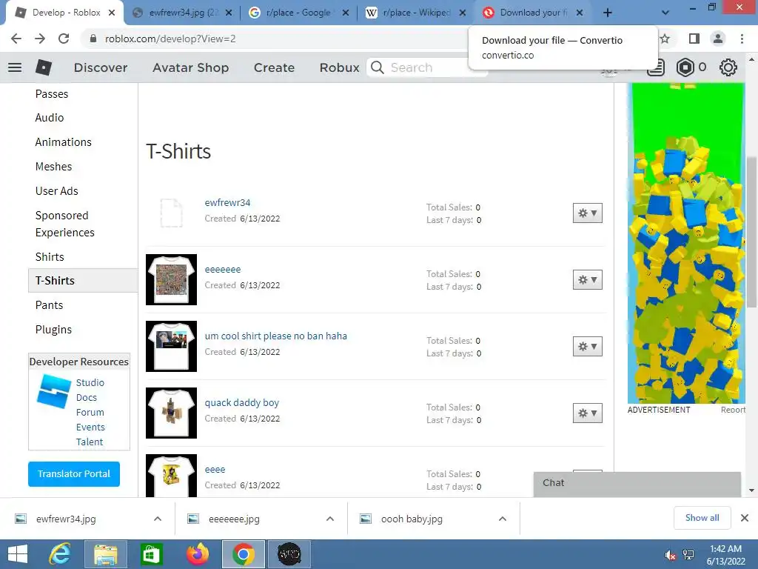Open Animations in the sidebar
This screenshot has width=758, height=569.
pyautogui.click(x=64, y=142)
